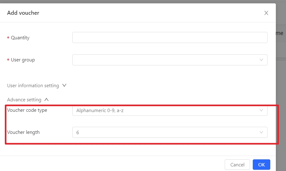Click the Voucher code type label
This screenshot has width=286, height=171.
coord(27,110)
